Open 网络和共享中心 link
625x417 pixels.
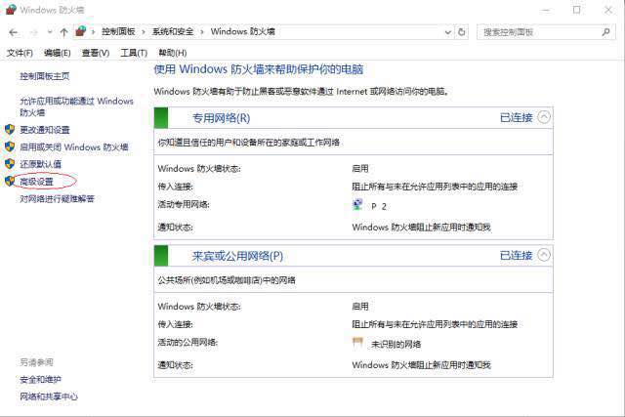[x=49, y=396]
